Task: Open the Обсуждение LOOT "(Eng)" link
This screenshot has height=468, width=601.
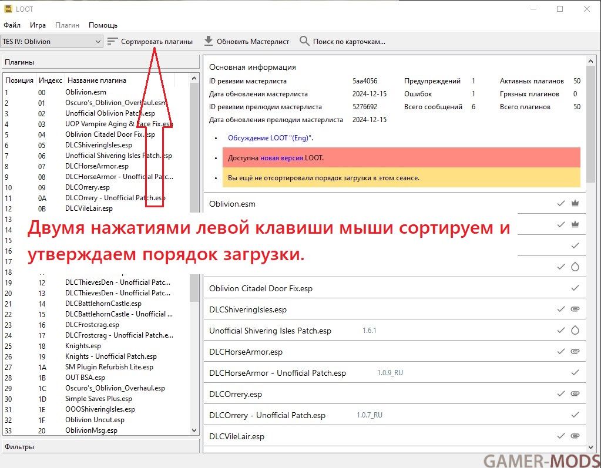Action: 270,138
